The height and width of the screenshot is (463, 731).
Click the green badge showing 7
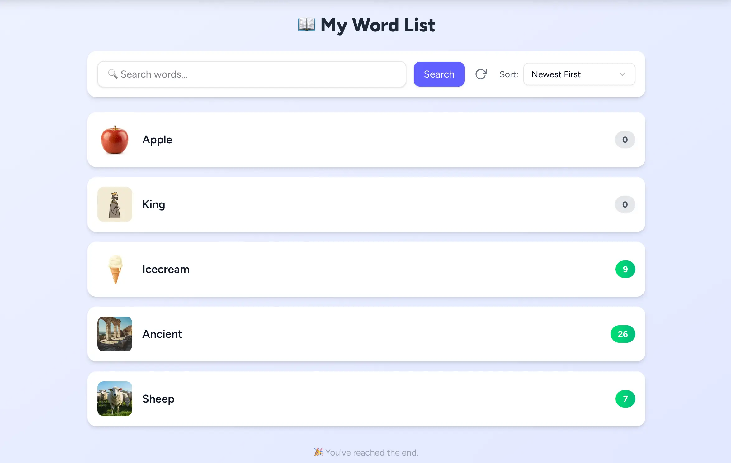coord(625,399)
